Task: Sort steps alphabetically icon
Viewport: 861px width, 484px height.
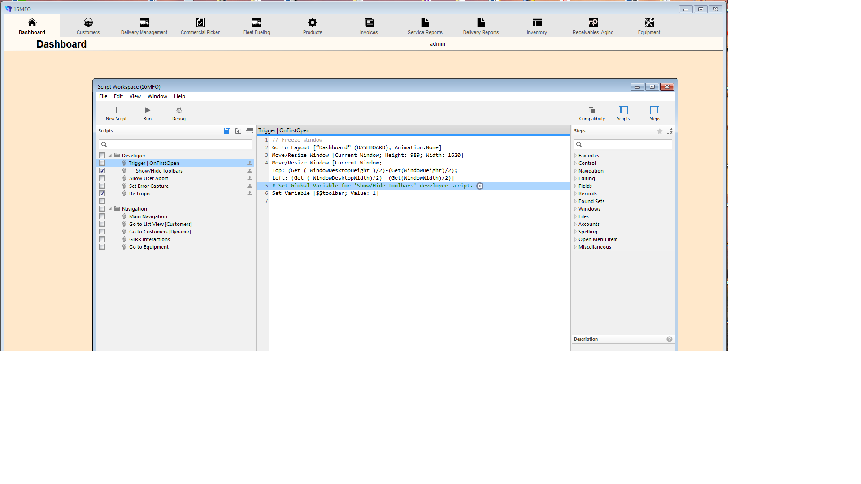Action: click(670, 131)
